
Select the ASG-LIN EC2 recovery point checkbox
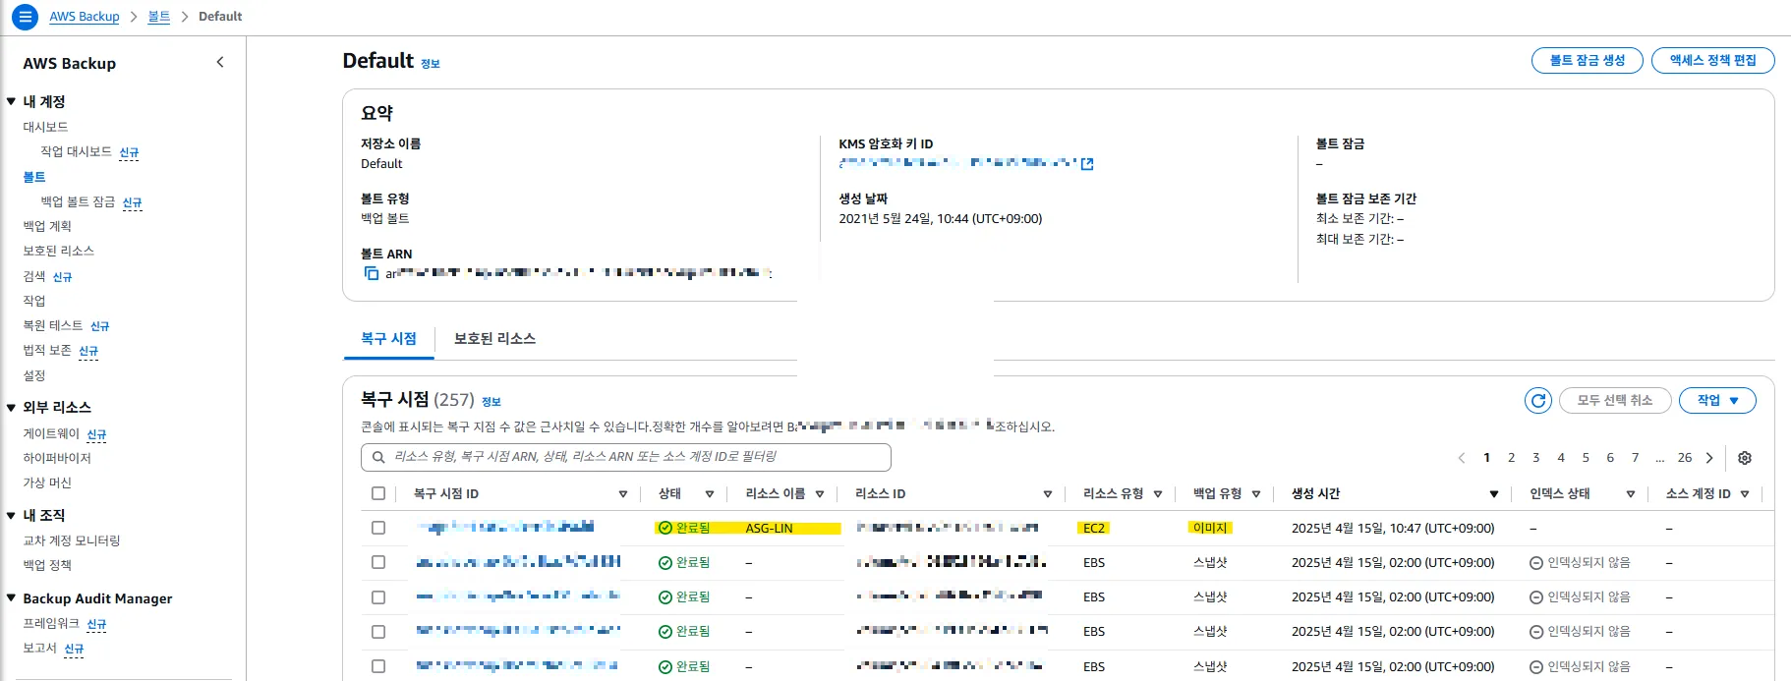click(x=378, y=528)
